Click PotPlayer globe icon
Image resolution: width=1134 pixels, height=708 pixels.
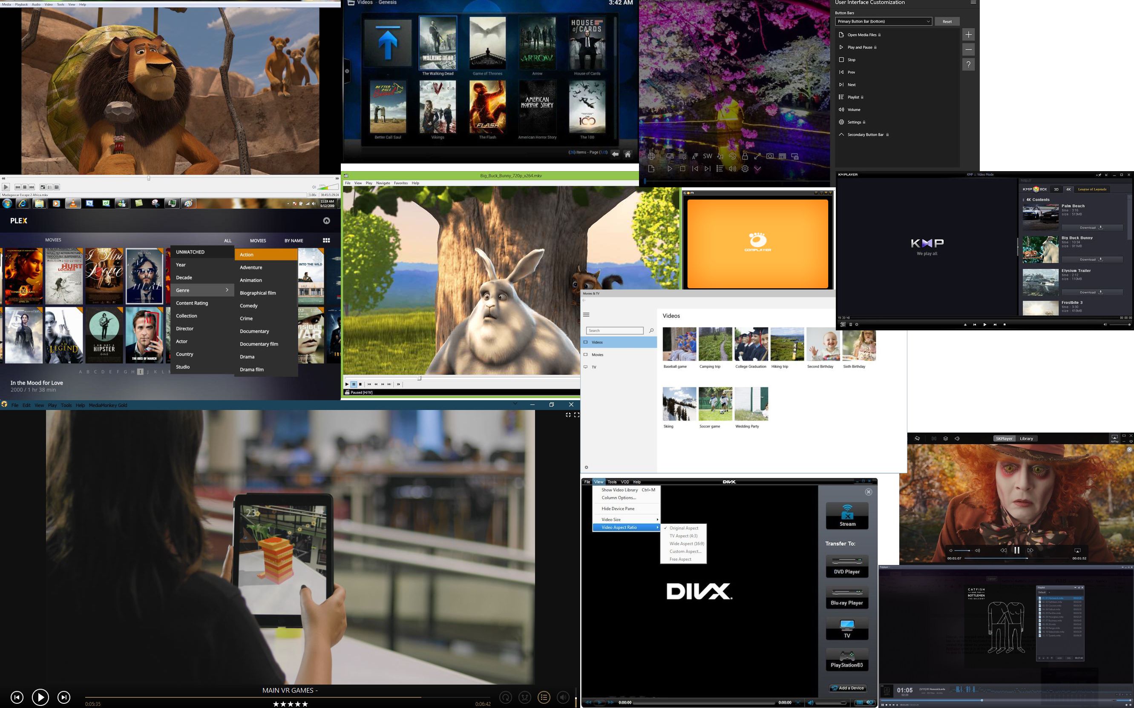click(651, 156)
